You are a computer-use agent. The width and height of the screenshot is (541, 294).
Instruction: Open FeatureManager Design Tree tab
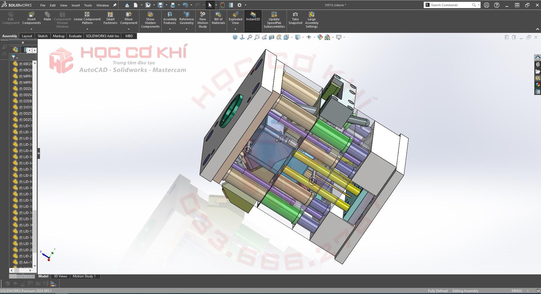16,50
